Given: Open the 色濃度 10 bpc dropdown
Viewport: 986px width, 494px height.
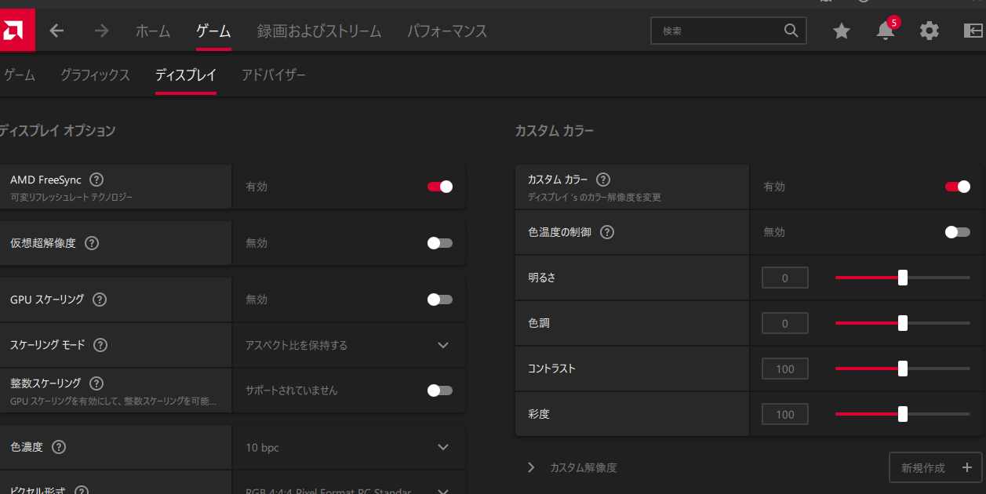Looking at the screenshot, I should (x=349, y=447).
